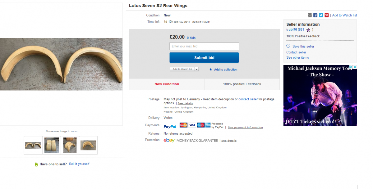373x189 pixels.
Task: View the 0 bids history link
Action: point(191,38)
